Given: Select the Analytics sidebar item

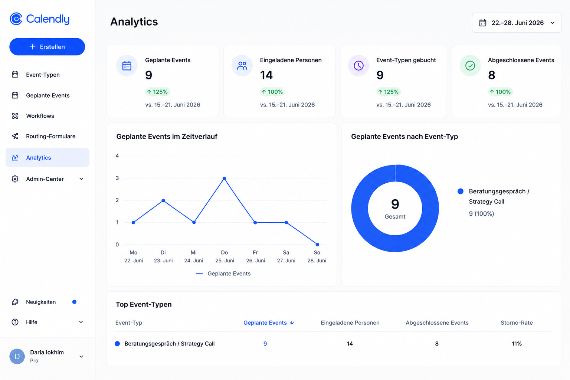Looking at the screenshot, I should 47,157.
